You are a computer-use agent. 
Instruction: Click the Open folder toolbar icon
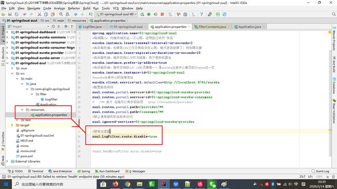3,14
